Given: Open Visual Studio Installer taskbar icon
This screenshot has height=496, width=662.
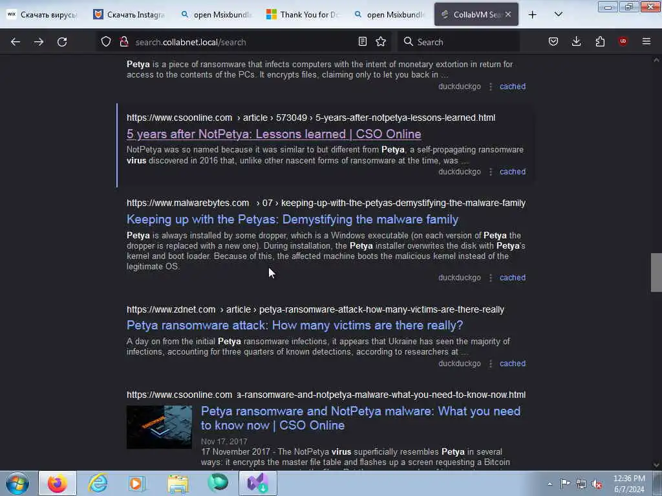Looking at the screenshot, I should [257, 483].
